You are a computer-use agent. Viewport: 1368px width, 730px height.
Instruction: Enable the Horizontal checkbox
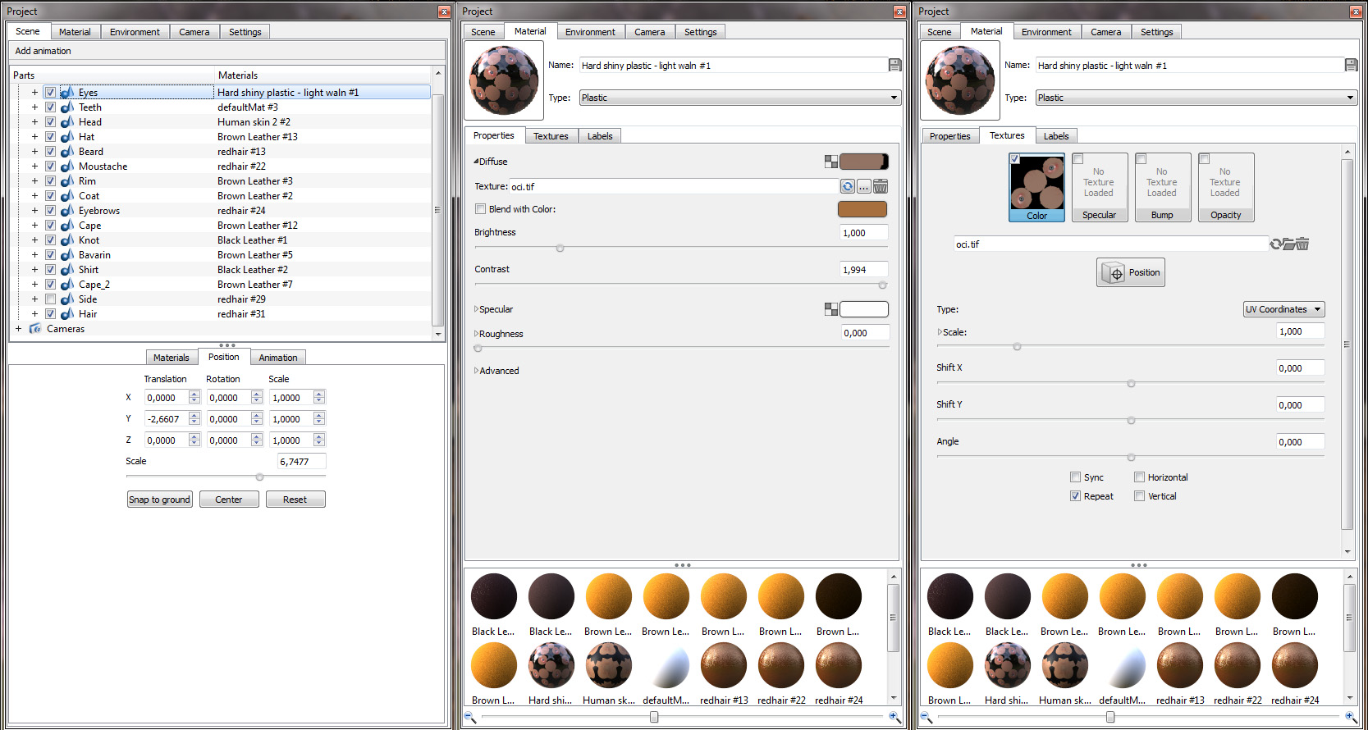[1139, 477]
